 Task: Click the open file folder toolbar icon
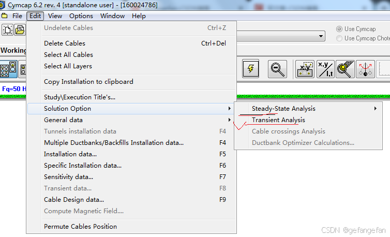(x=20, y=30)
